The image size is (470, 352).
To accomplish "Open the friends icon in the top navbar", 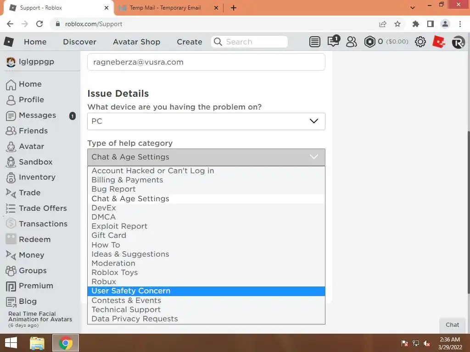I will tap(351, 42).
